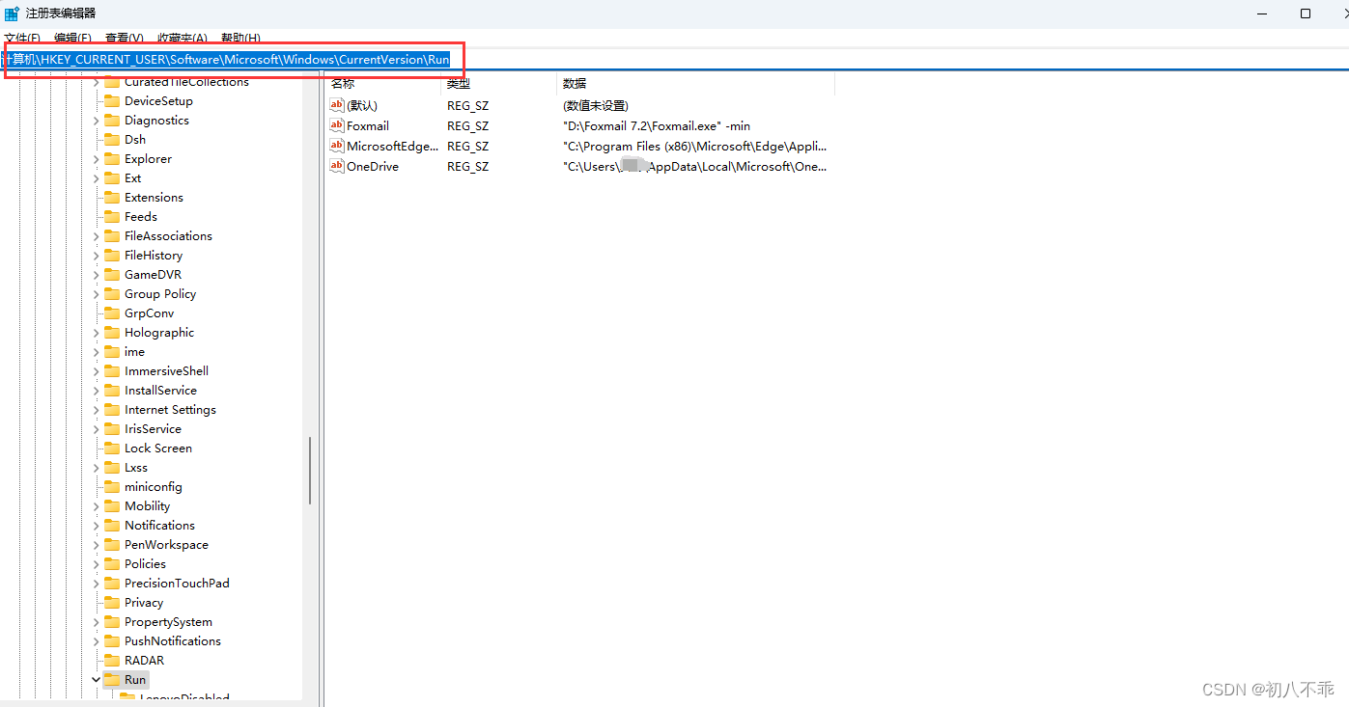Click the Extensions folder icon
Viewport: 1349px width, 707px height.
click(x=112, y=198)
